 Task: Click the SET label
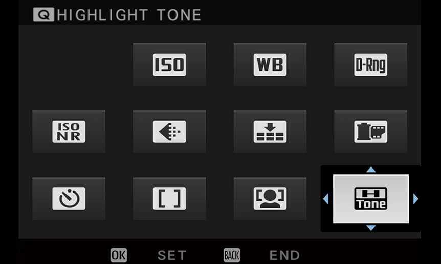(x=172, y=255)
